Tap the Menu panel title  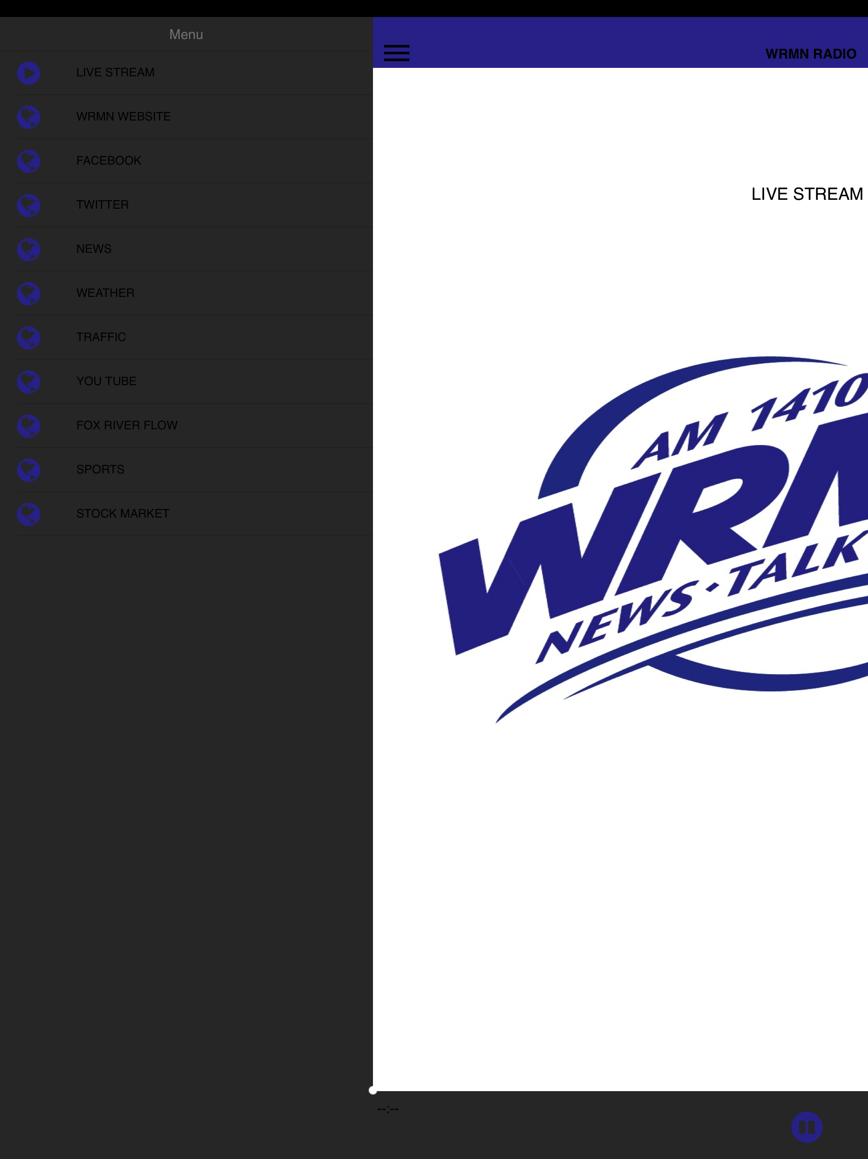186,35
